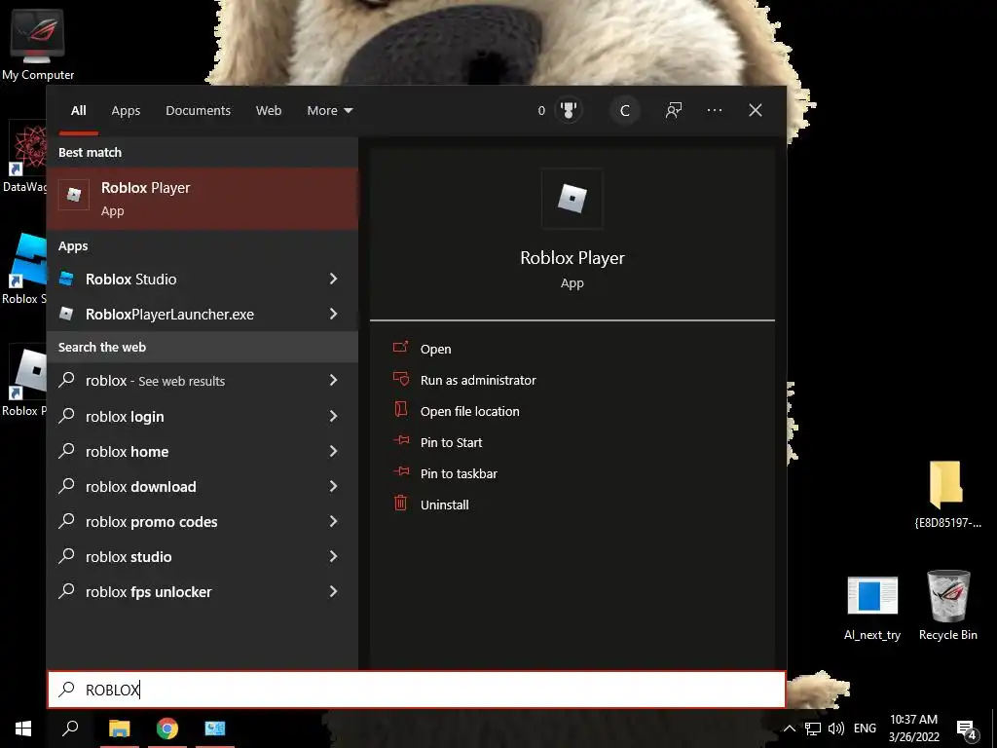Open the notification center icon

(967, 729)
